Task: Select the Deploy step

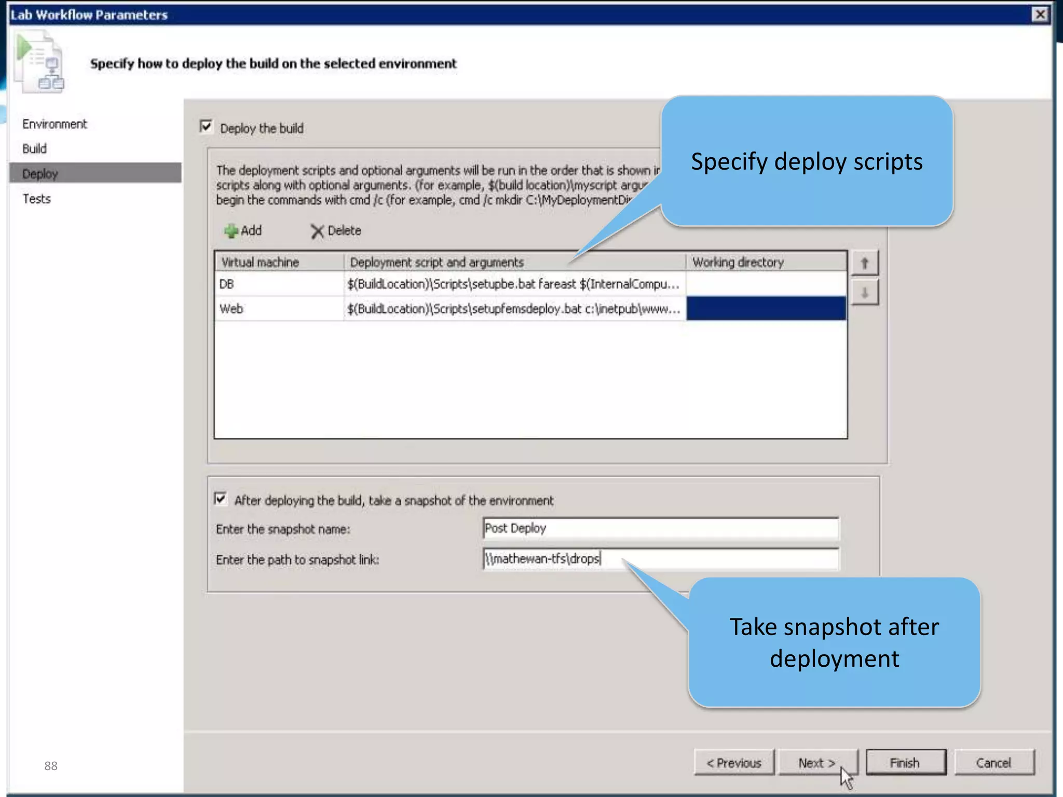Action: pos(96,173)
